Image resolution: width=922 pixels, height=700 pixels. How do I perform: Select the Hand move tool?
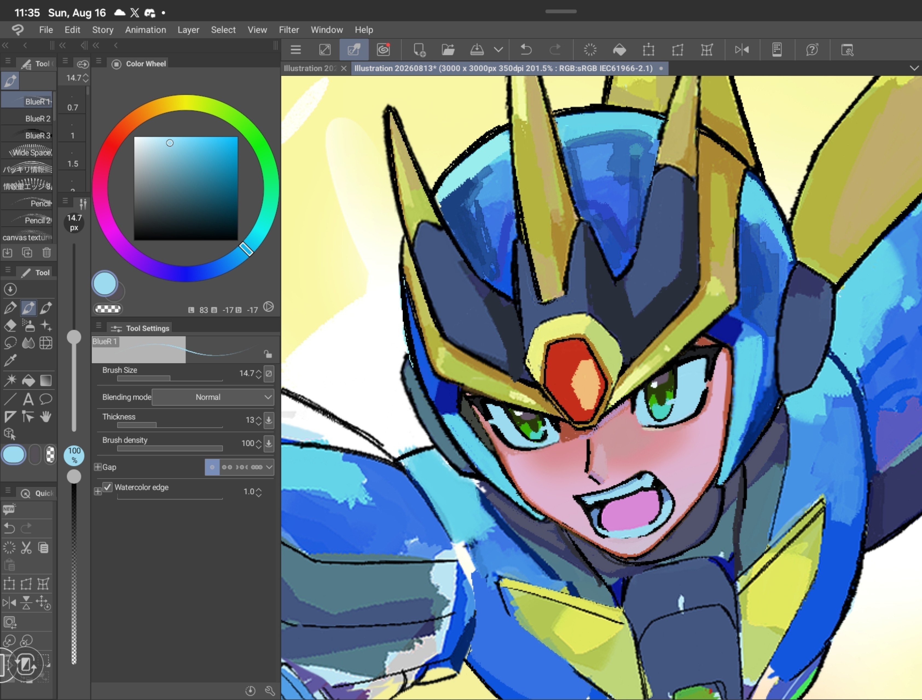[x=46, y=416]
